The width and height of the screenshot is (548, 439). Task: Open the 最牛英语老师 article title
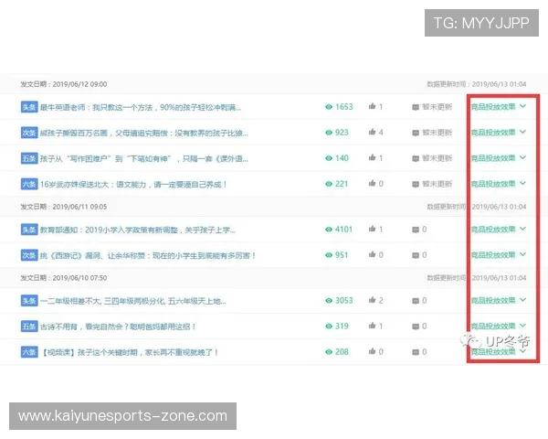coord(141,108)
